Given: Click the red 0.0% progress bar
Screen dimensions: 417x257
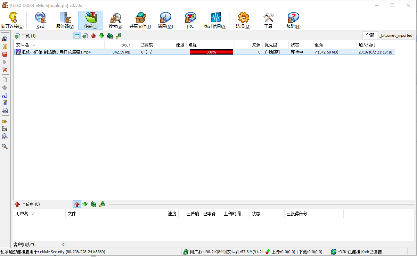Looking at the screenshot, I should [x=211, y=52].
